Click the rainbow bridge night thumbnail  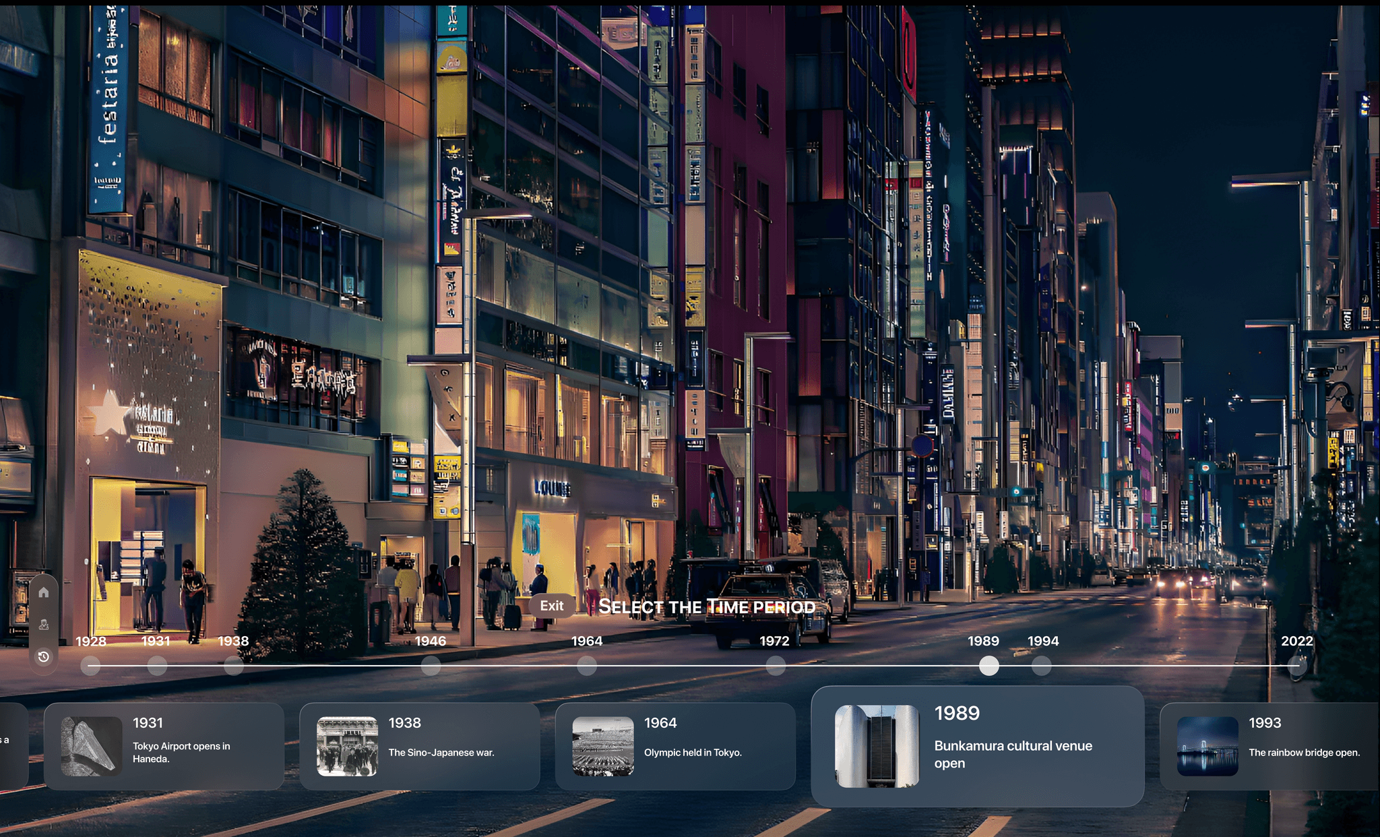[1207, 746]
